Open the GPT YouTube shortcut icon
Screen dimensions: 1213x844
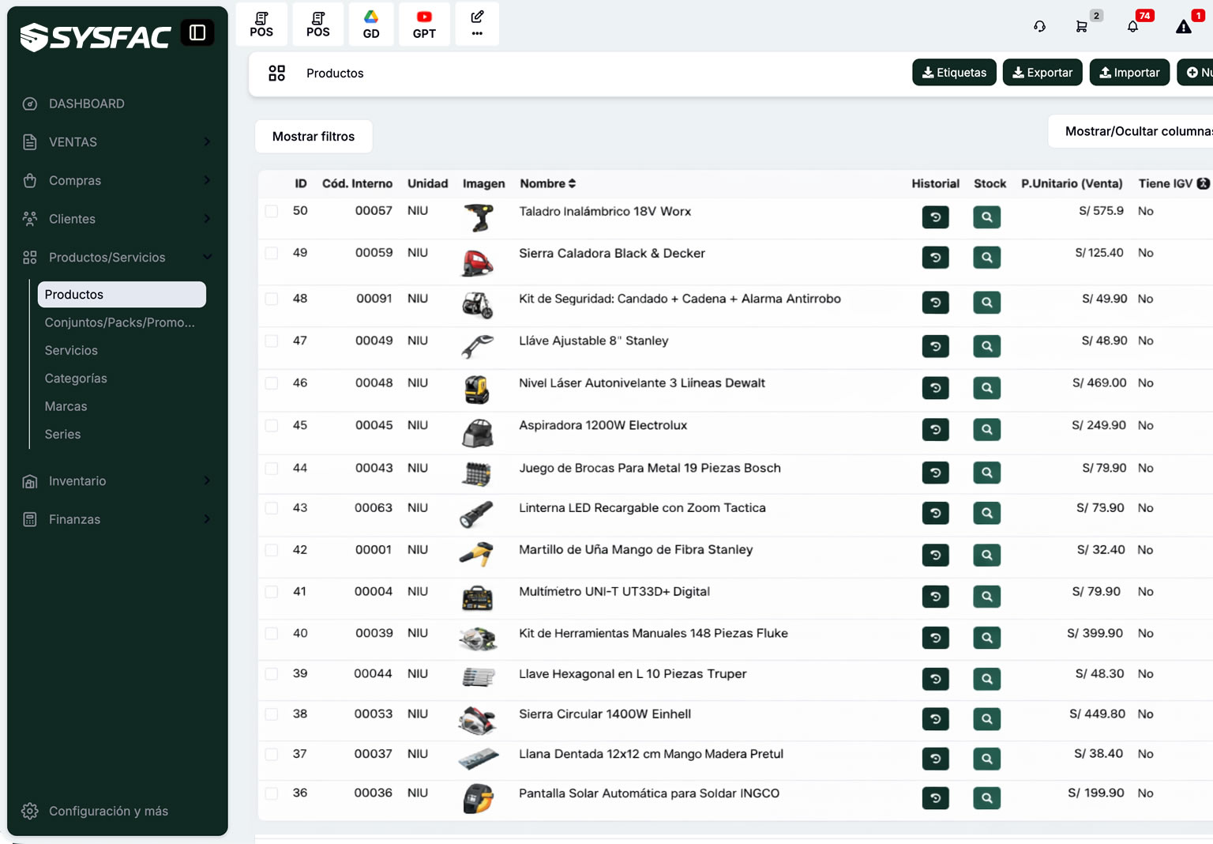[x=424, y=24]
